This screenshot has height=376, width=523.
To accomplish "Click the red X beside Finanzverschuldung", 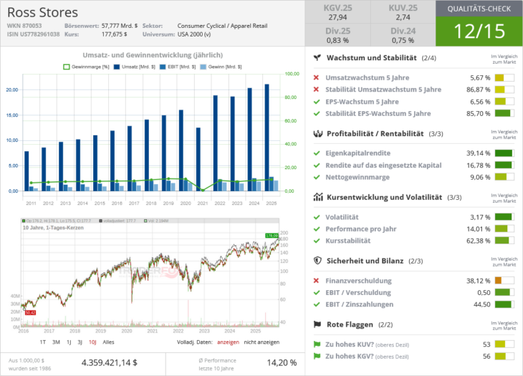I will pos(317,281).
